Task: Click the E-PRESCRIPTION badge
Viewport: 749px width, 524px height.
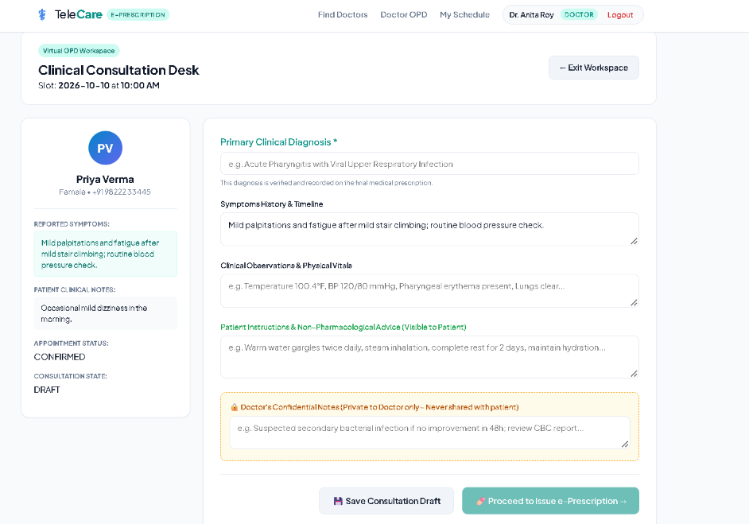Action: click(x=138, y=15)
